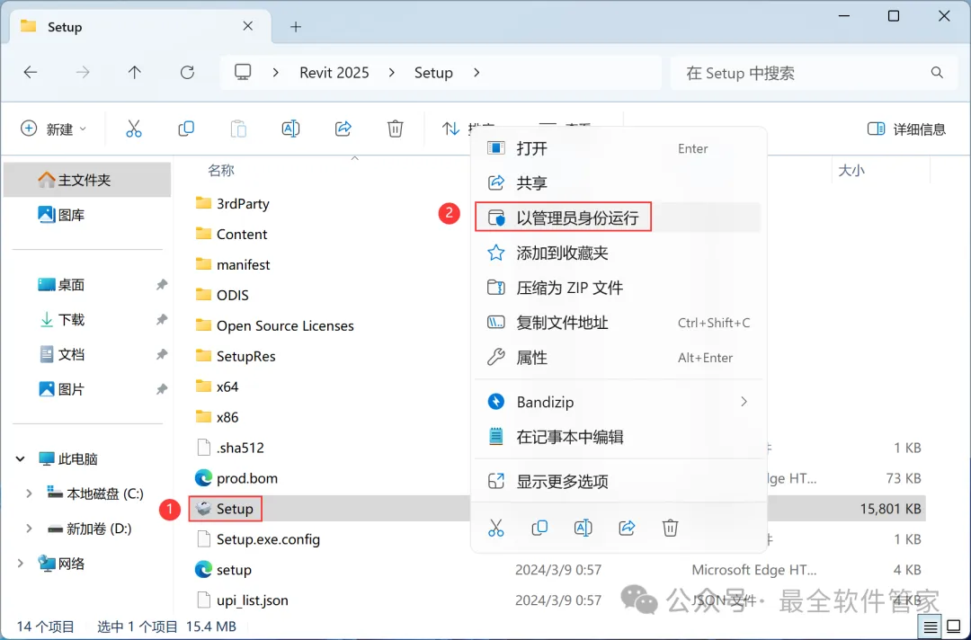The width and height of the screenshot is (971, 640).
Task: Go up one folder level
Action: 134,73
